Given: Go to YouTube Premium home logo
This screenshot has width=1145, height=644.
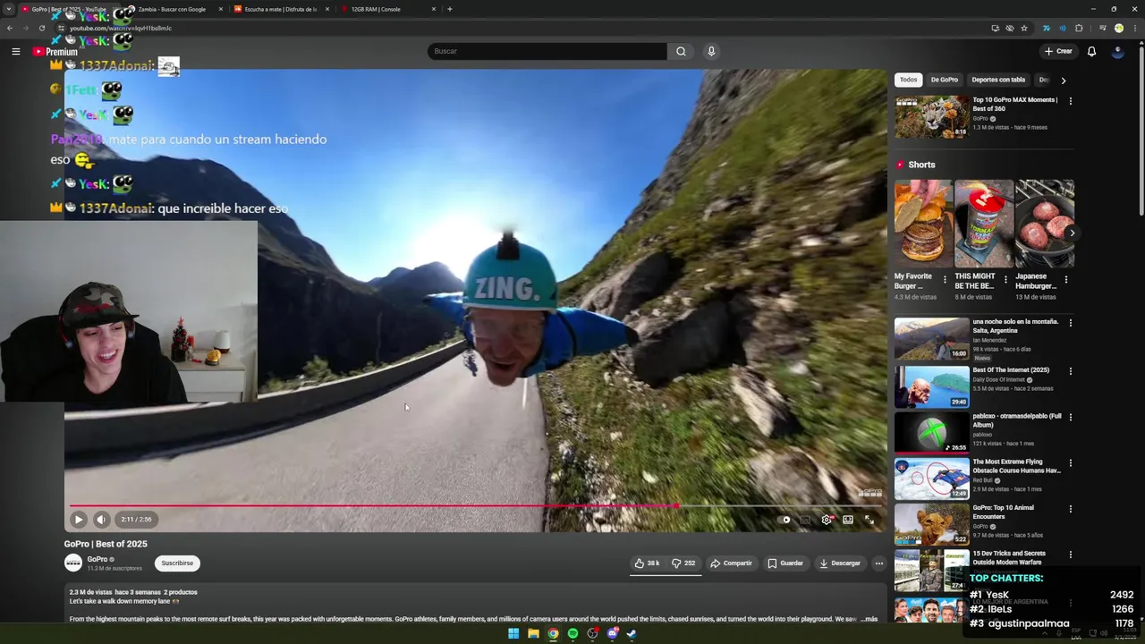Looking at the screenshot, I should point(55,52).
